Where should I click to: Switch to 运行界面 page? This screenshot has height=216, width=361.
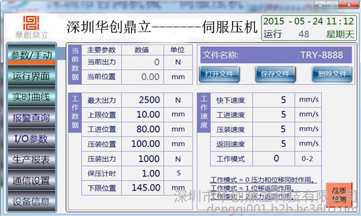(x=31, y=76)
